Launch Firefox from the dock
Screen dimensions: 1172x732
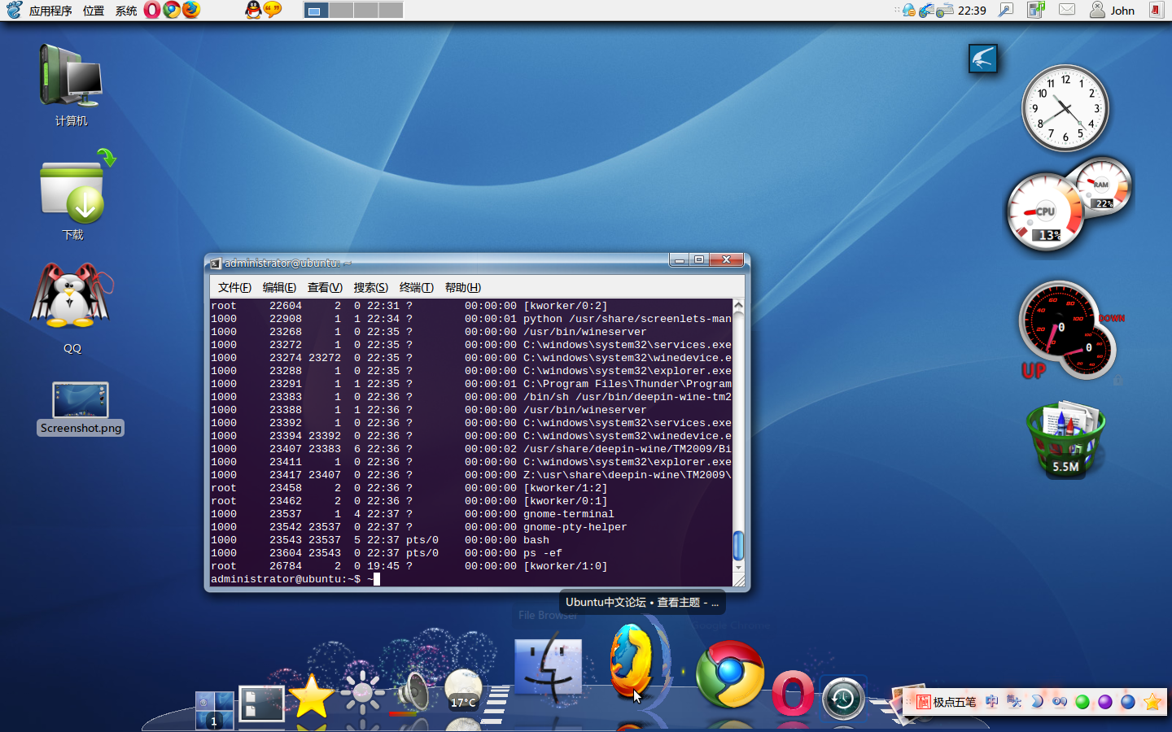[632, 663]
